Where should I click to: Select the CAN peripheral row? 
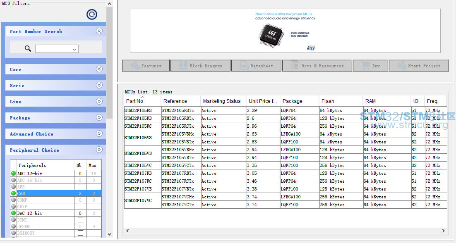(56, 193)
